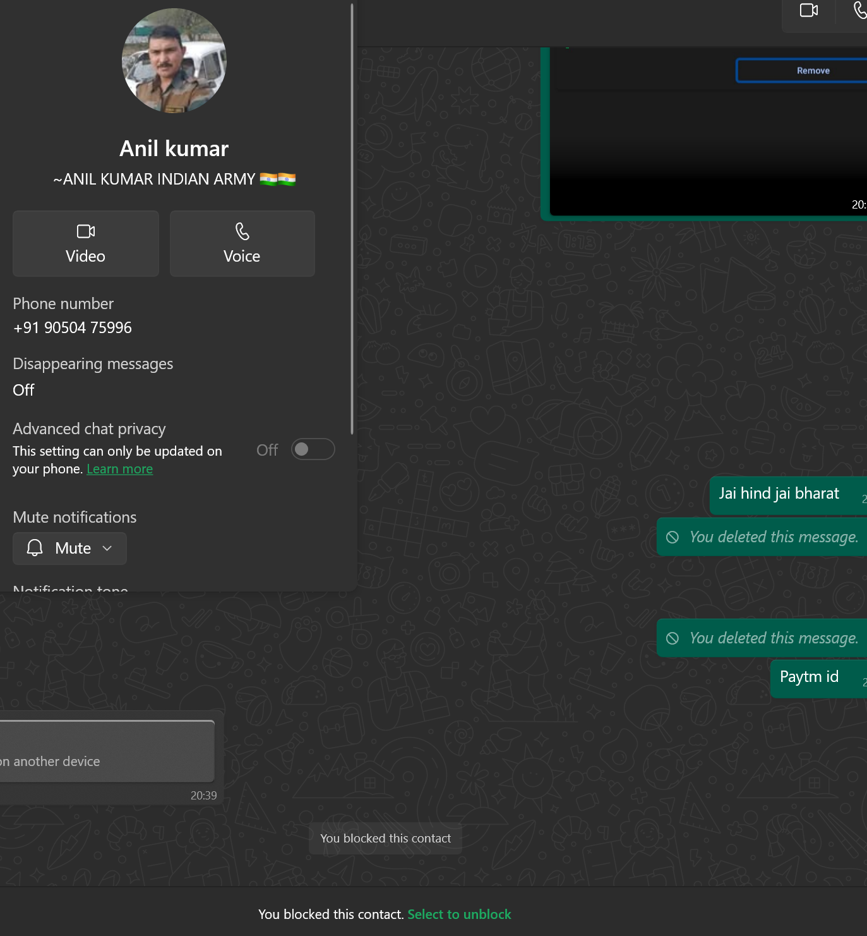Open the Disappearing messages Off setting
The height and width of the screenshot is (936, 867).
pos(24,390)
